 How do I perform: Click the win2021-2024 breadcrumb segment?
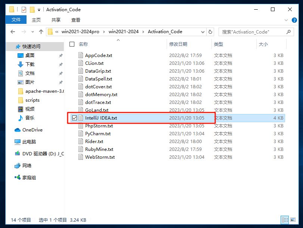(x=124, y=32)
